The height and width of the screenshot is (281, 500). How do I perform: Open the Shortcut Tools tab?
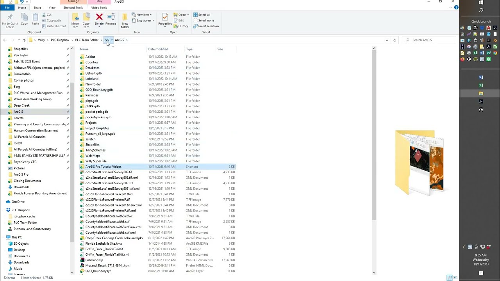pyautogui.click(x=73, y=7)
